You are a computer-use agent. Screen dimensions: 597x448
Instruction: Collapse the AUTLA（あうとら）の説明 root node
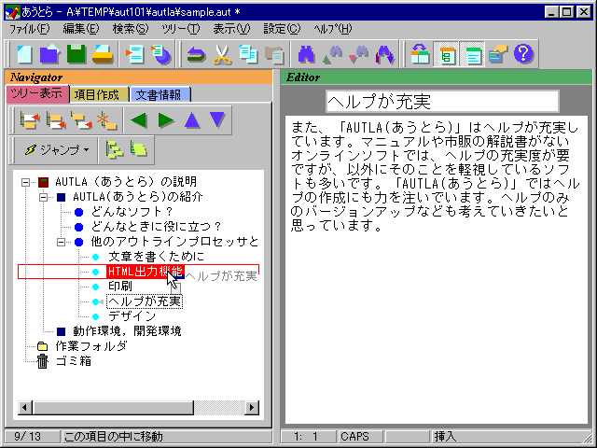(x=25, y=182)
